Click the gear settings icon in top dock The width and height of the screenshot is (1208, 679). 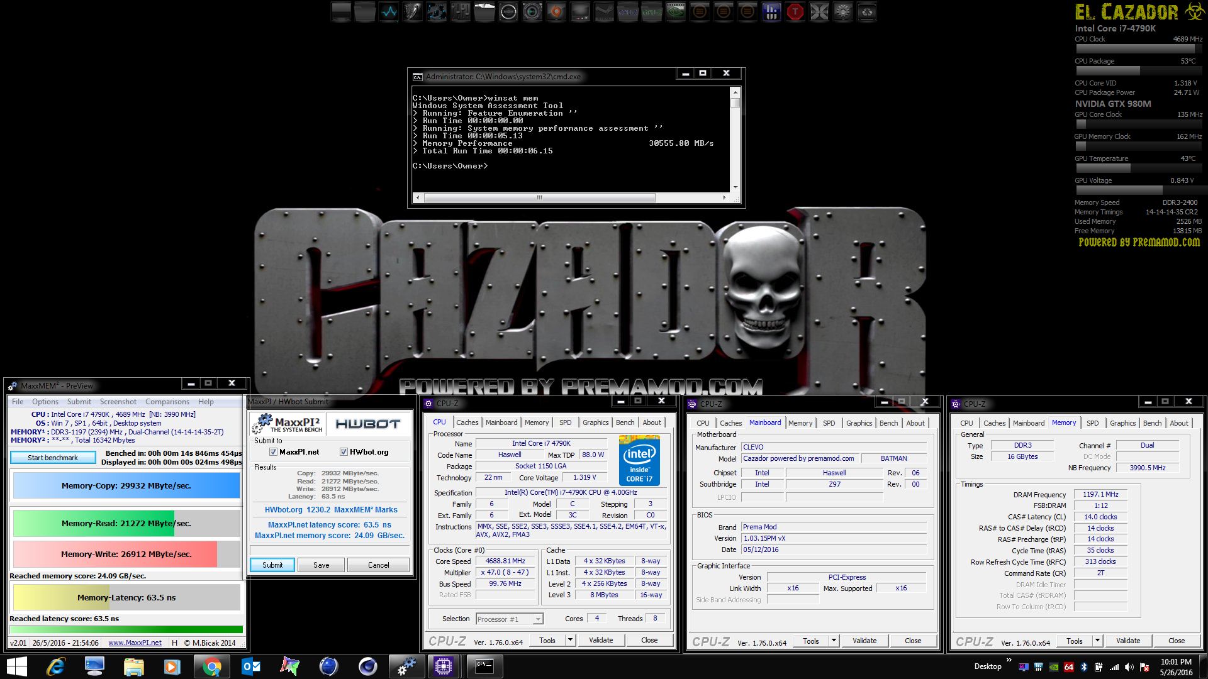[843, 12]
